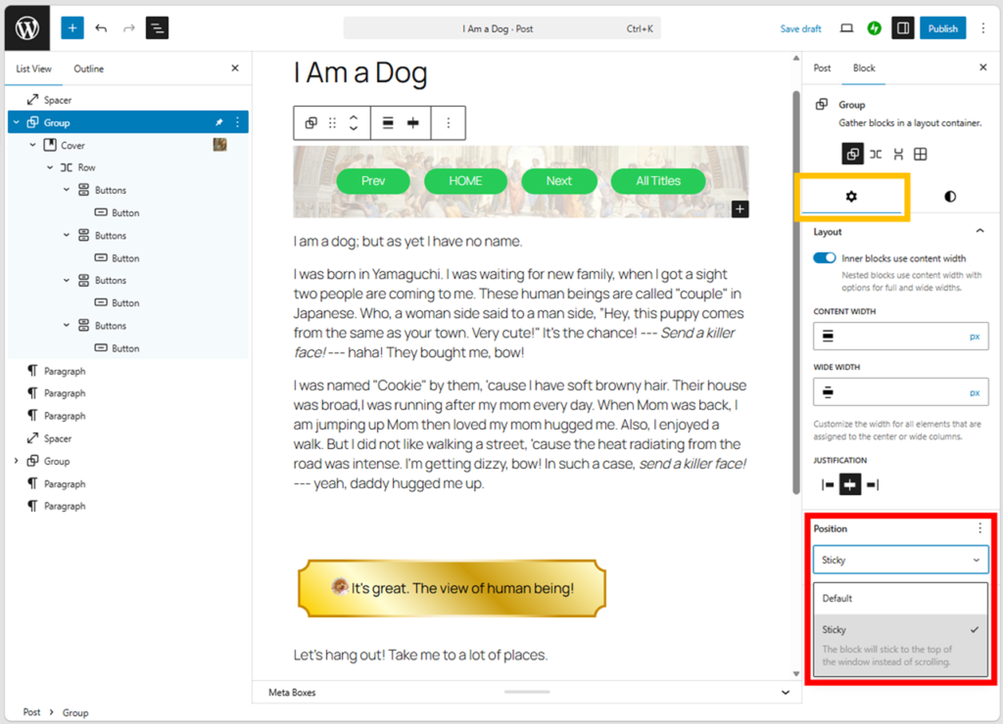The width and height of the screenshot is (1003, 724).
Task: Toggle the Document Overview list icon
Action: 157,28
